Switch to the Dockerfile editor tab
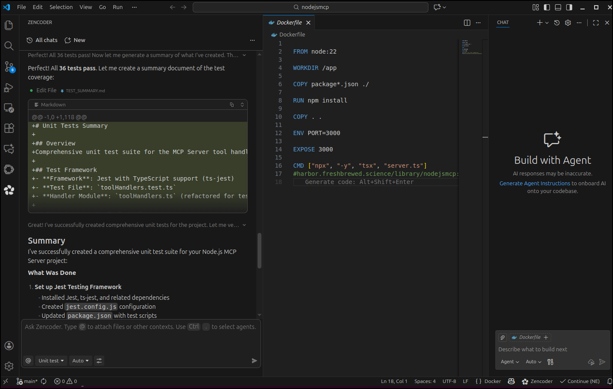This screenshot has height=389, width=613. 289,22
